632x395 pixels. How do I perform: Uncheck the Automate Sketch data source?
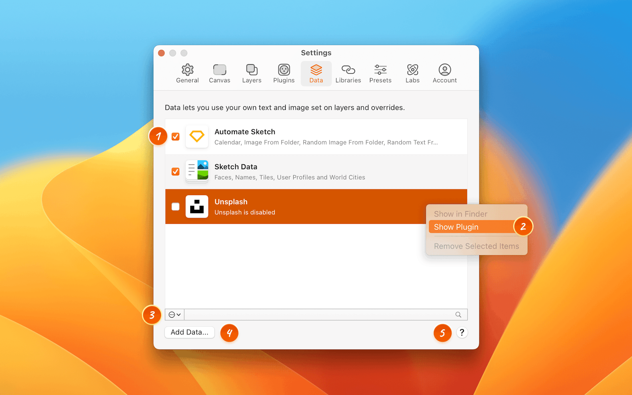coord(175,137)
